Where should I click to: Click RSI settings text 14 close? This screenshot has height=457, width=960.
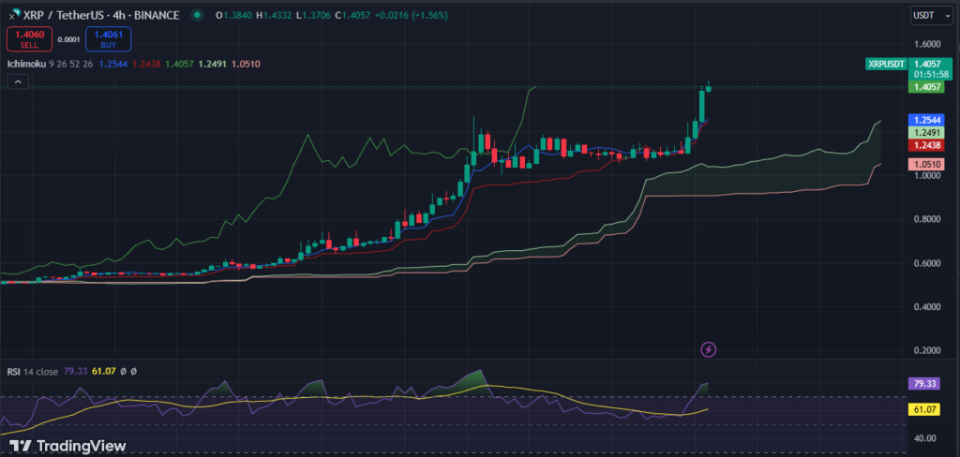click(x=41, y=371)
